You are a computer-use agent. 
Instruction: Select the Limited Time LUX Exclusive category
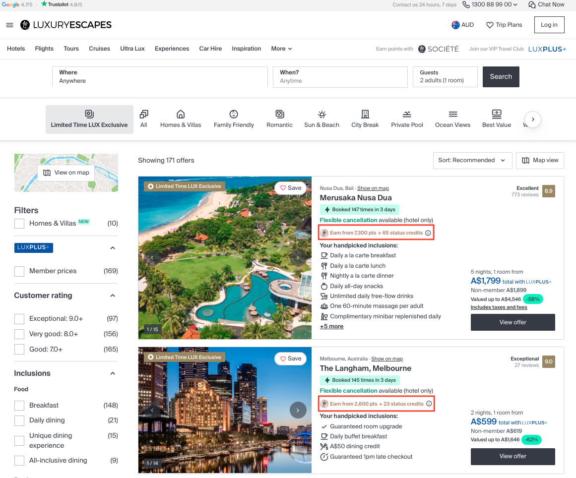click(x=89, y=119)
